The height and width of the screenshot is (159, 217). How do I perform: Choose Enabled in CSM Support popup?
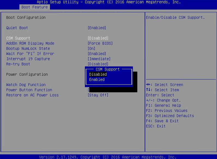(97, 79)
